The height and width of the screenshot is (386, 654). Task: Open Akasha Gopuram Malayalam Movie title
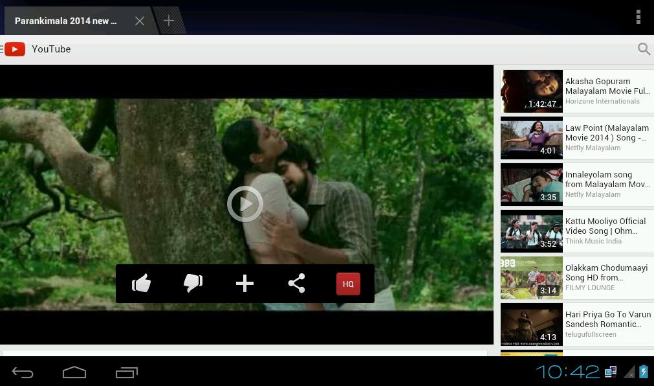coord(607,86)
